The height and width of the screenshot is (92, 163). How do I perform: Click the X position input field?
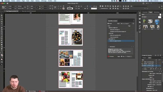coord(11,6)
